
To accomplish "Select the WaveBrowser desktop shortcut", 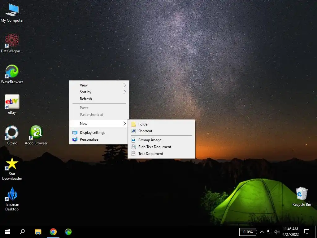I will pos(12,74).
